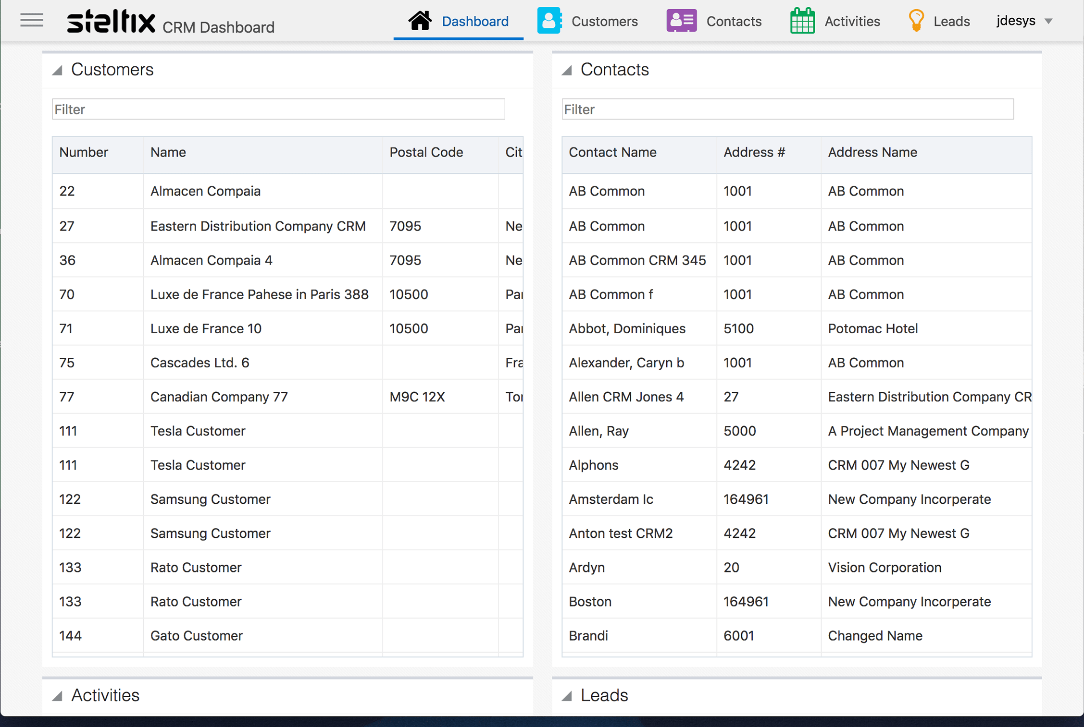Sort by the Postal Code column header
The image size is (1084, 727).
click(x=426, y=152)
